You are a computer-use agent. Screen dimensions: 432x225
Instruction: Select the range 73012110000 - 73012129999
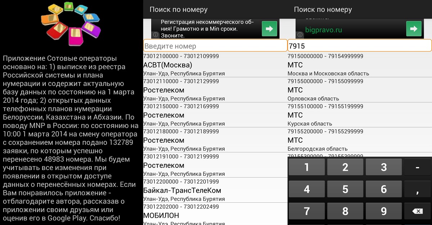181,82
